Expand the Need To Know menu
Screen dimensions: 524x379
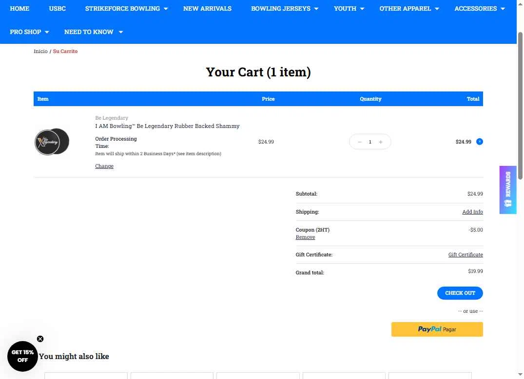click(x=94, y=32)
